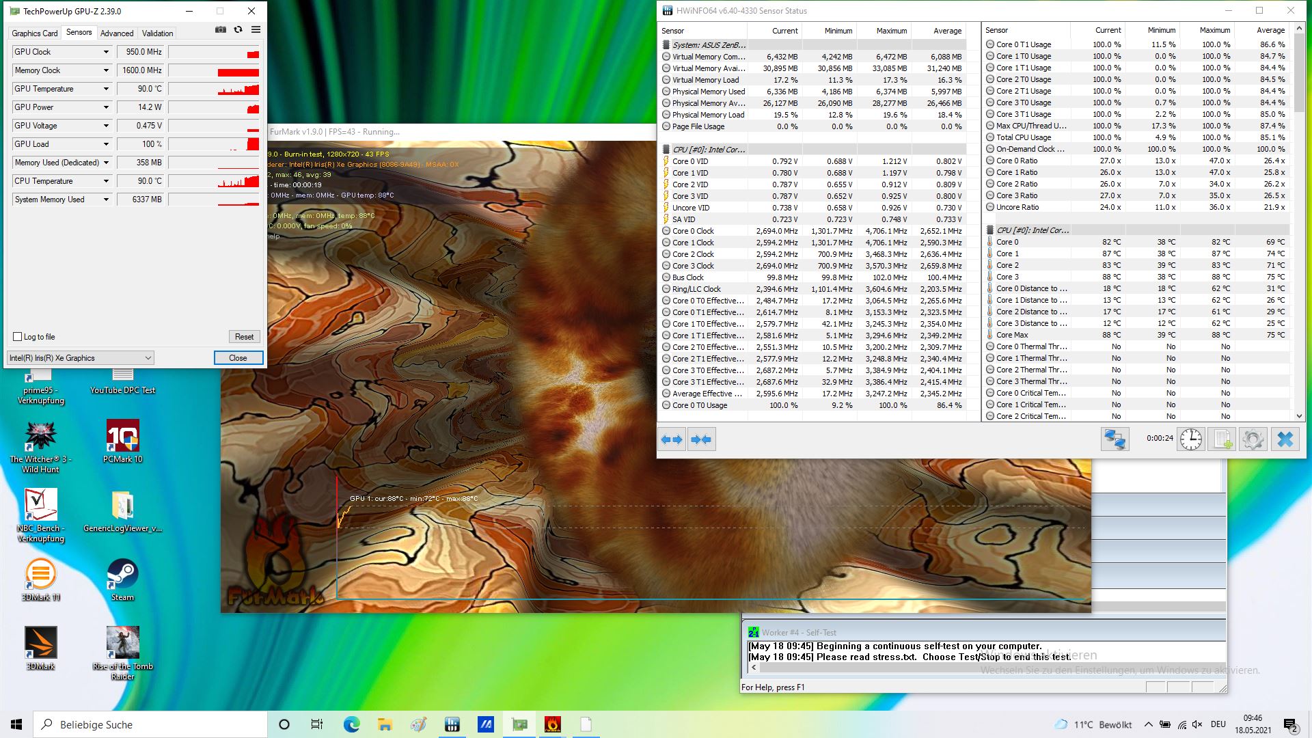This screenshot has height=738, width=1312.
Task: Enable the Log to file checkbox
Action: 18,337
